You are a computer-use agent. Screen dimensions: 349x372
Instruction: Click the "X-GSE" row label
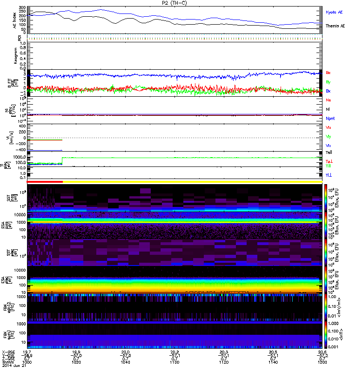8,352
